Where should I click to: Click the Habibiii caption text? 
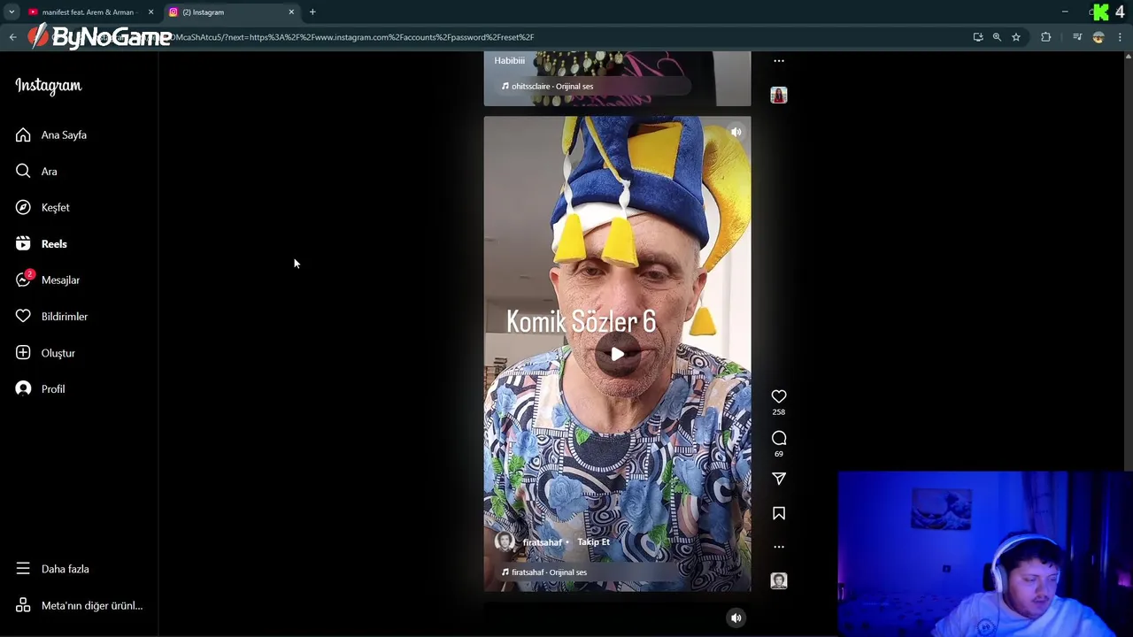pos(510,60)
